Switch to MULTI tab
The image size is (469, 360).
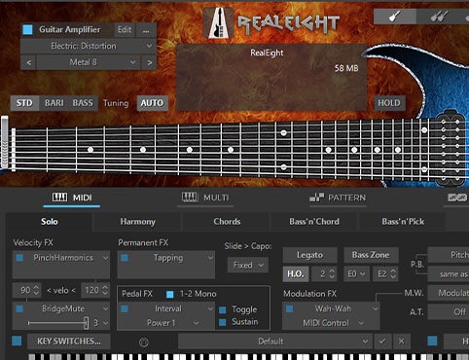point(205,198)
